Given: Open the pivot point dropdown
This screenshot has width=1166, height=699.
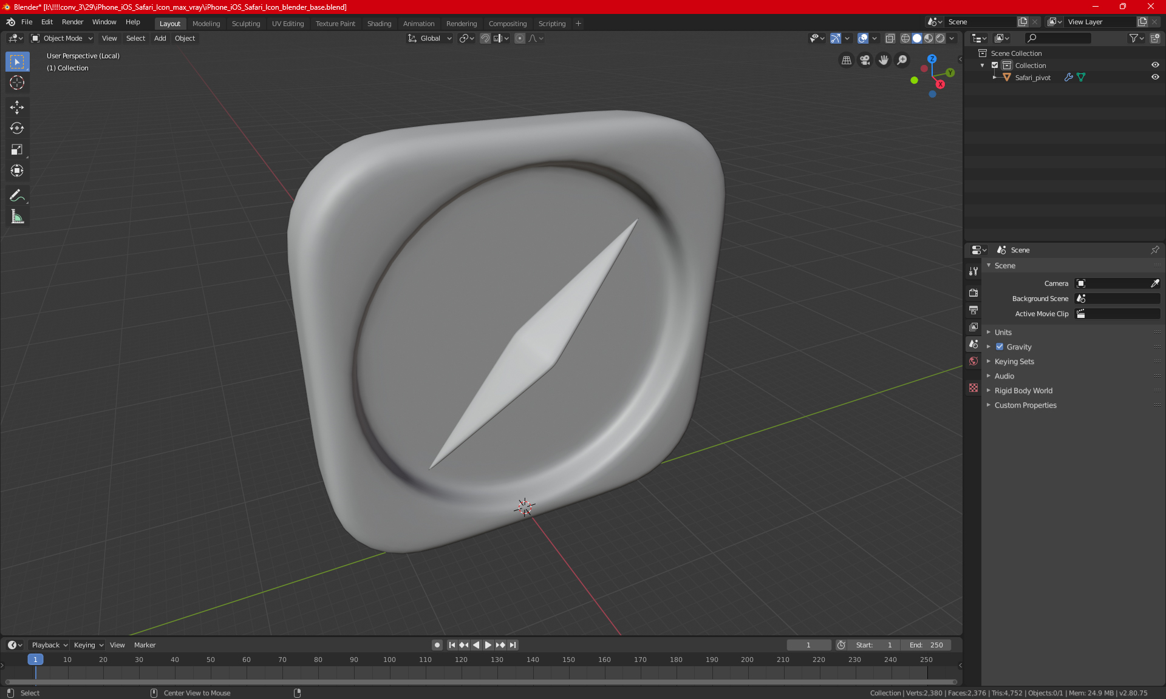Looking at the screenshot, I should point(466,38).
